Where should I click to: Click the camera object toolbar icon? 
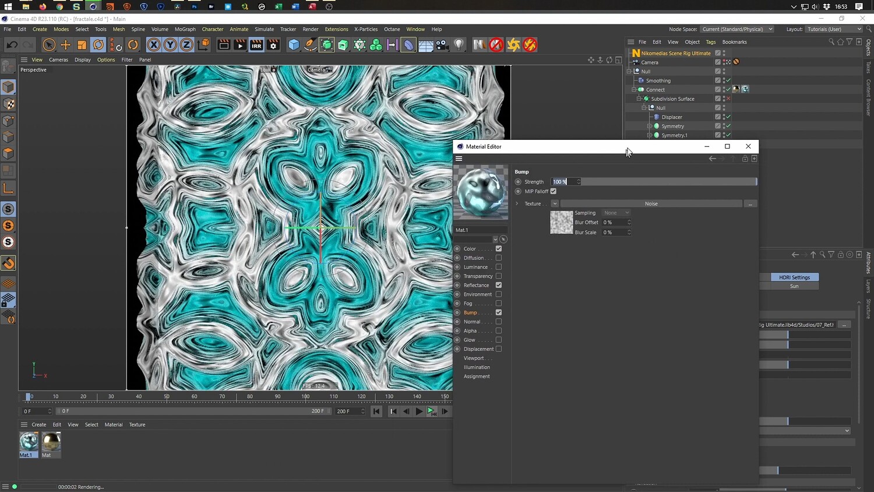tap(442, 45)
